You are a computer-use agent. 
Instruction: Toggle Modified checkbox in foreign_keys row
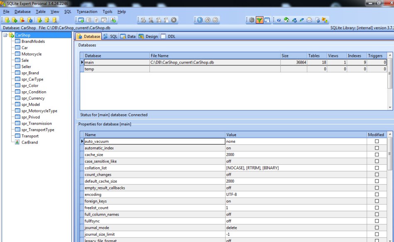coord(377,201)
